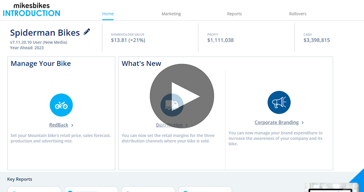Click the Shareholder Value figure

coord(128,40)
